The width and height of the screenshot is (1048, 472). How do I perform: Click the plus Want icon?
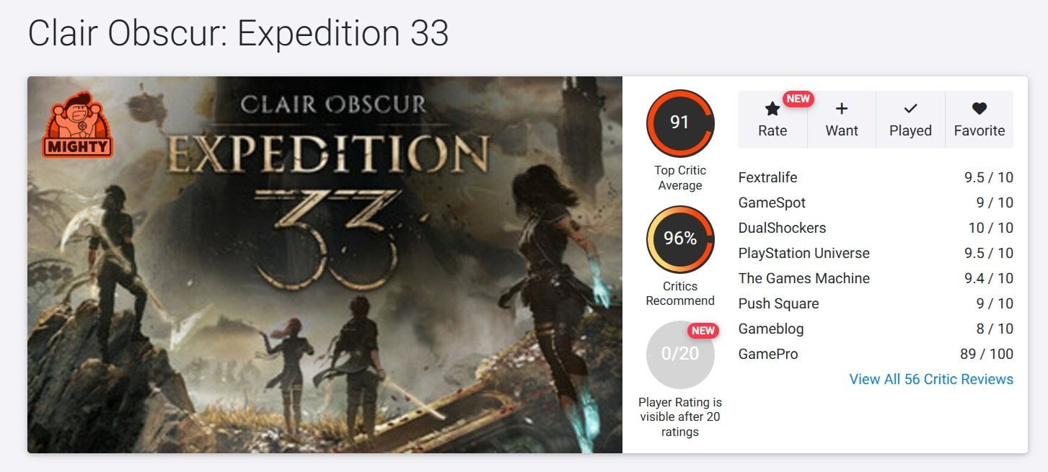pyautogui.click(x=841, y=109)
